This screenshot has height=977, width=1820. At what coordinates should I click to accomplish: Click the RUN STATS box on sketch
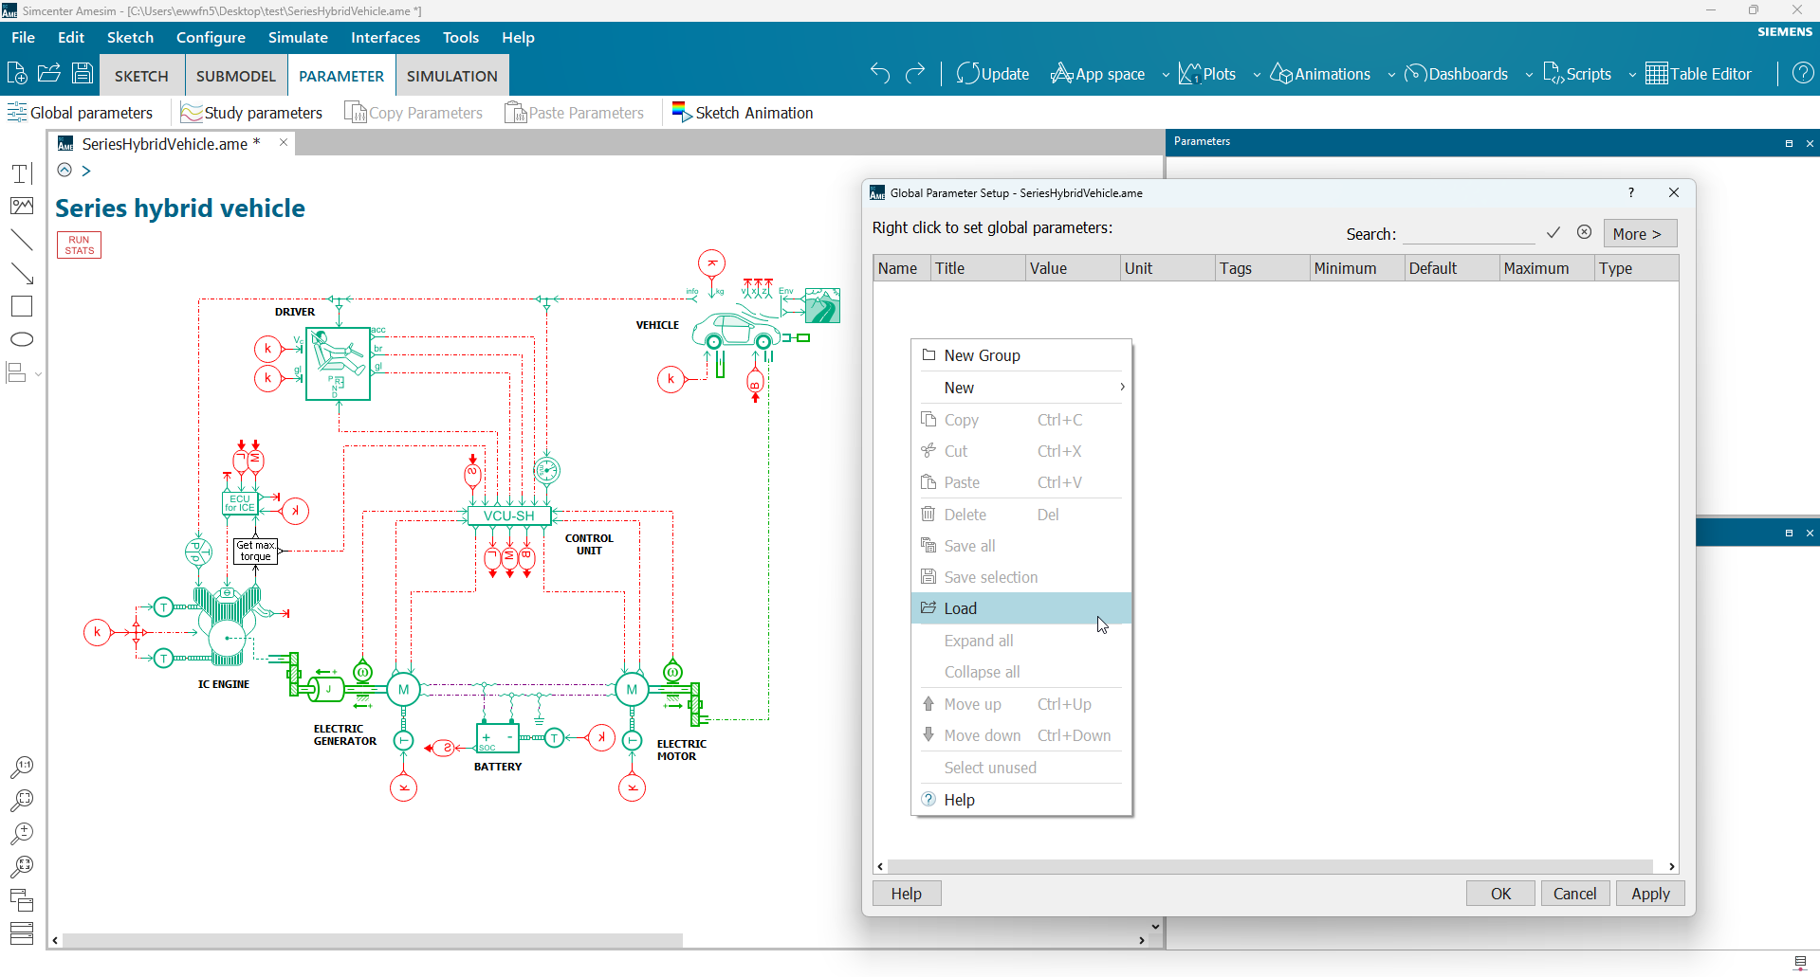tap(80, 245)
